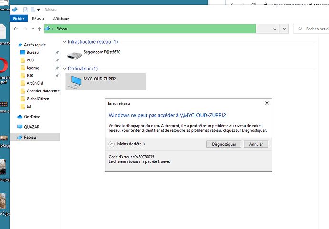The height and width of the screenshot is (229, 329).
Task: Select the Sagemcom F@st5670 label
Action: [102, 52]
